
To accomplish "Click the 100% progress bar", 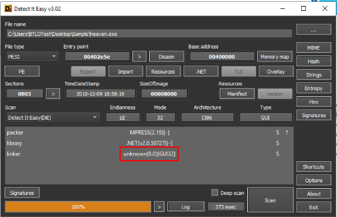I will [78, 207].
